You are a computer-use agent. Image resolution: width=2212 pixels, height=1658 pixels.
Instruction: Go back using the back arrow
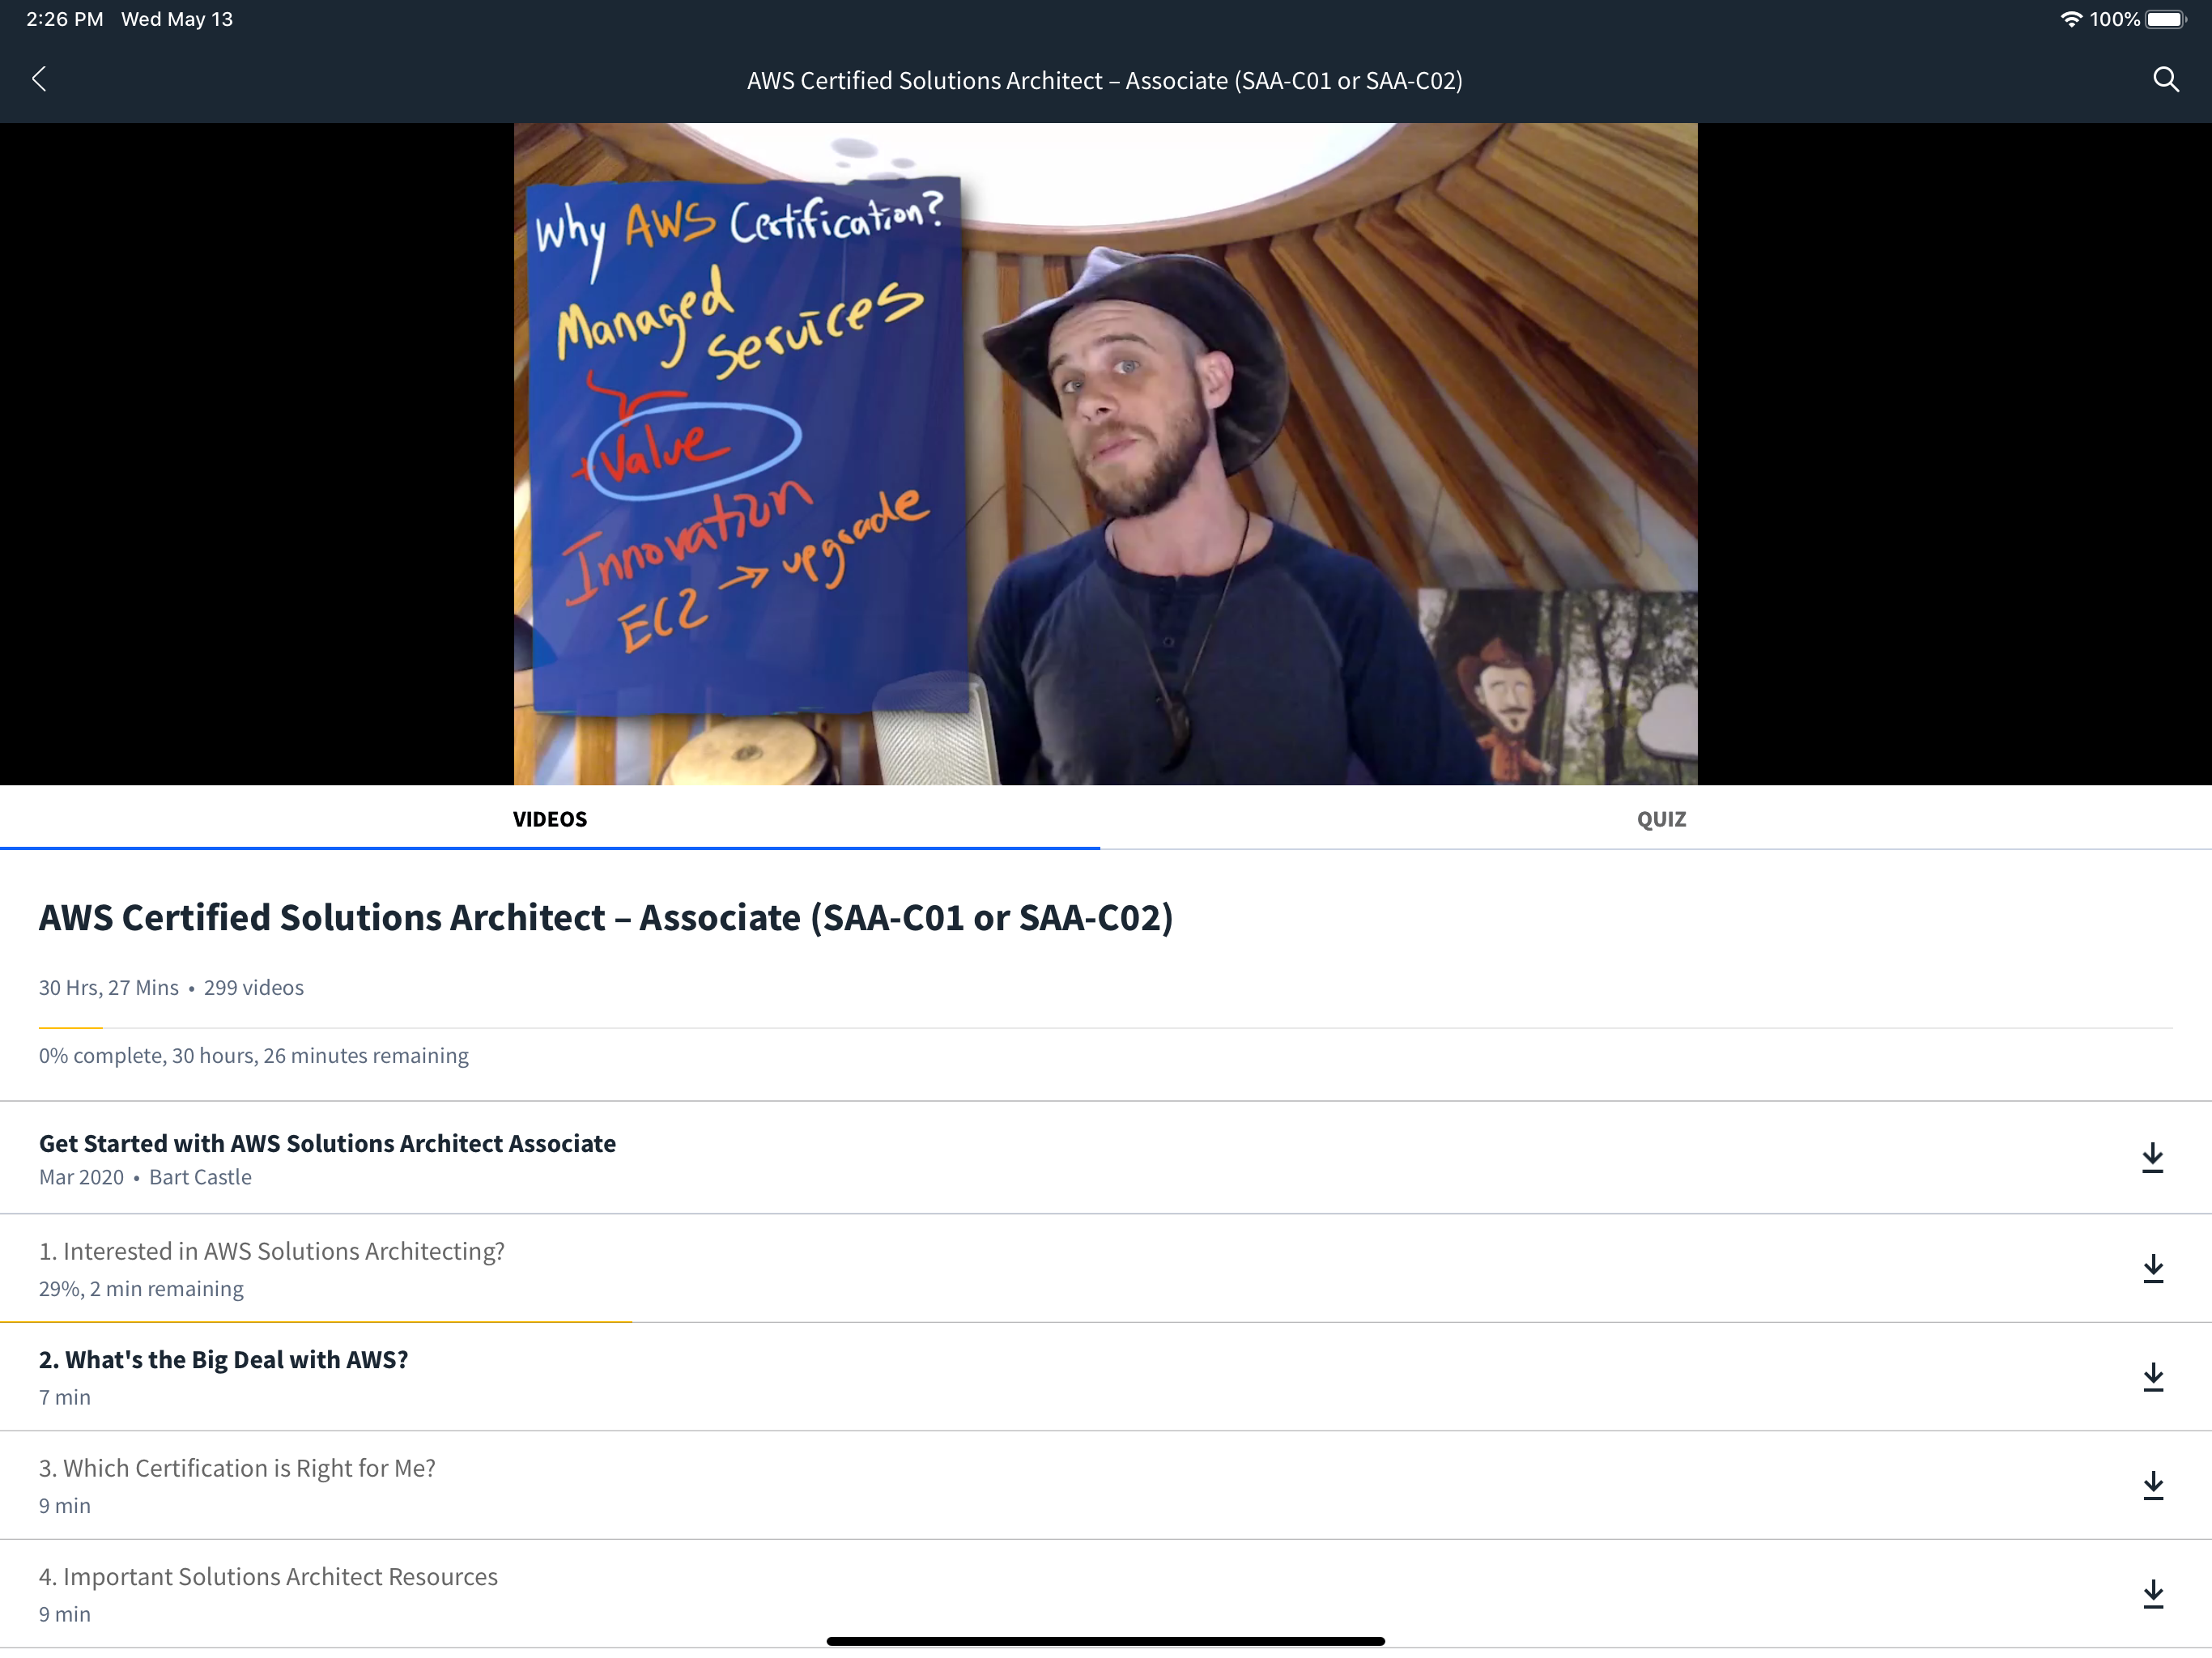click(39, 79)
